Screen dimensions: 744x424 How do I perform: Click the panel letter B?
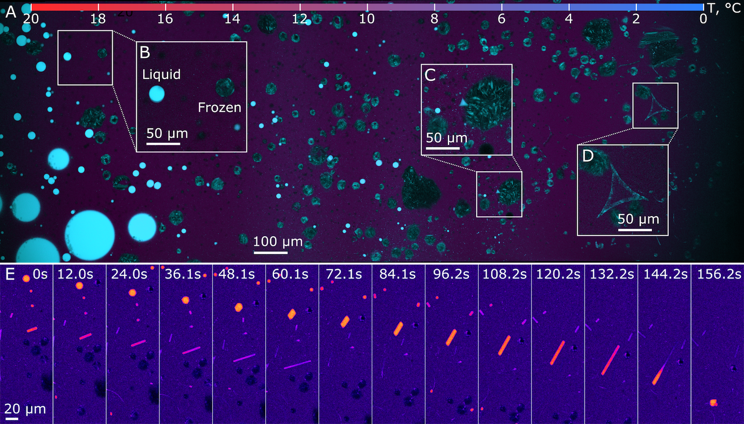(145, 53)
